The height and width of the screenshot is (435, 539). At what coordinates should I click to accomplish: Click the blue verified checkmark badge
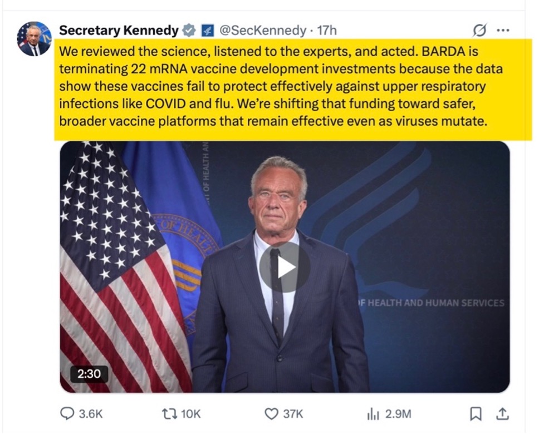189,30
